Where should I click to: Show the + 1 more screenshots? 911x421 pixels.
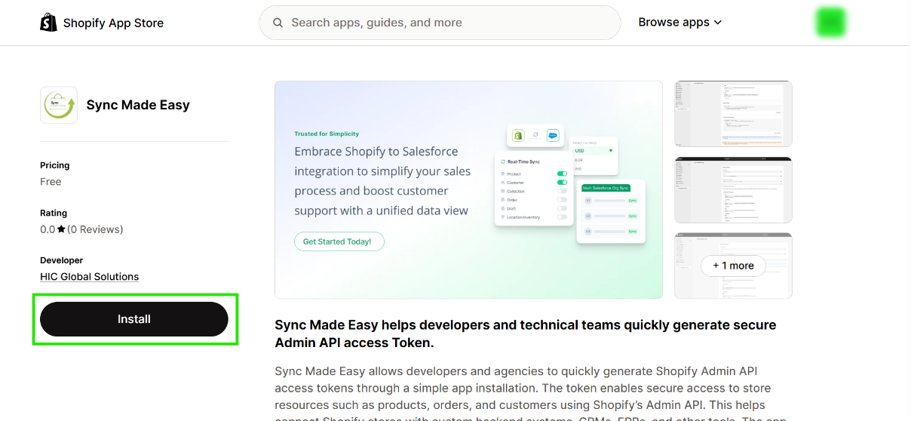coord(733,266)
